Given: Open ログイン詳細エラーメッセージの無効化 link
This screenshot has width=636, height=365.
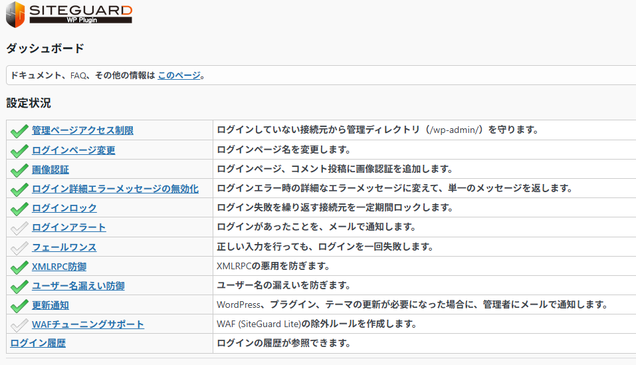Looking at the screenshot, I should [x=115, y=189].
